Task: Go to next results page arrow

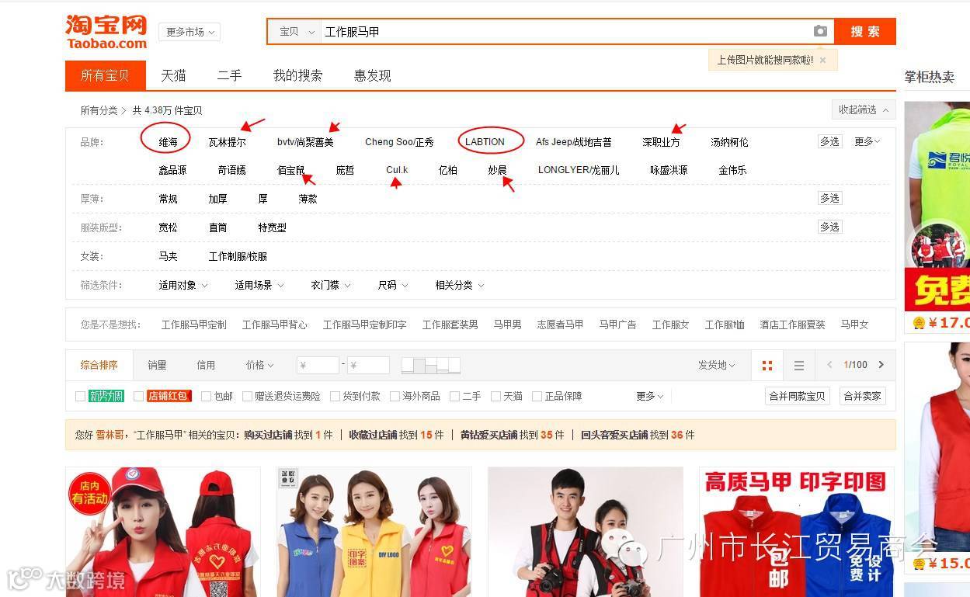Action: click(881, 365)
